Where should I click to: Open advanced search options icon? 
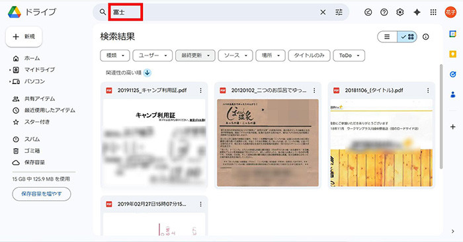(x=339, y=12)
